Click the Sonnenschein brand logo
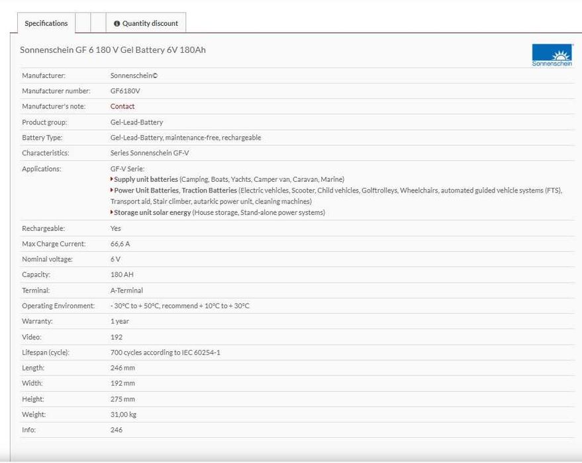582x463 pixels. 552,56
